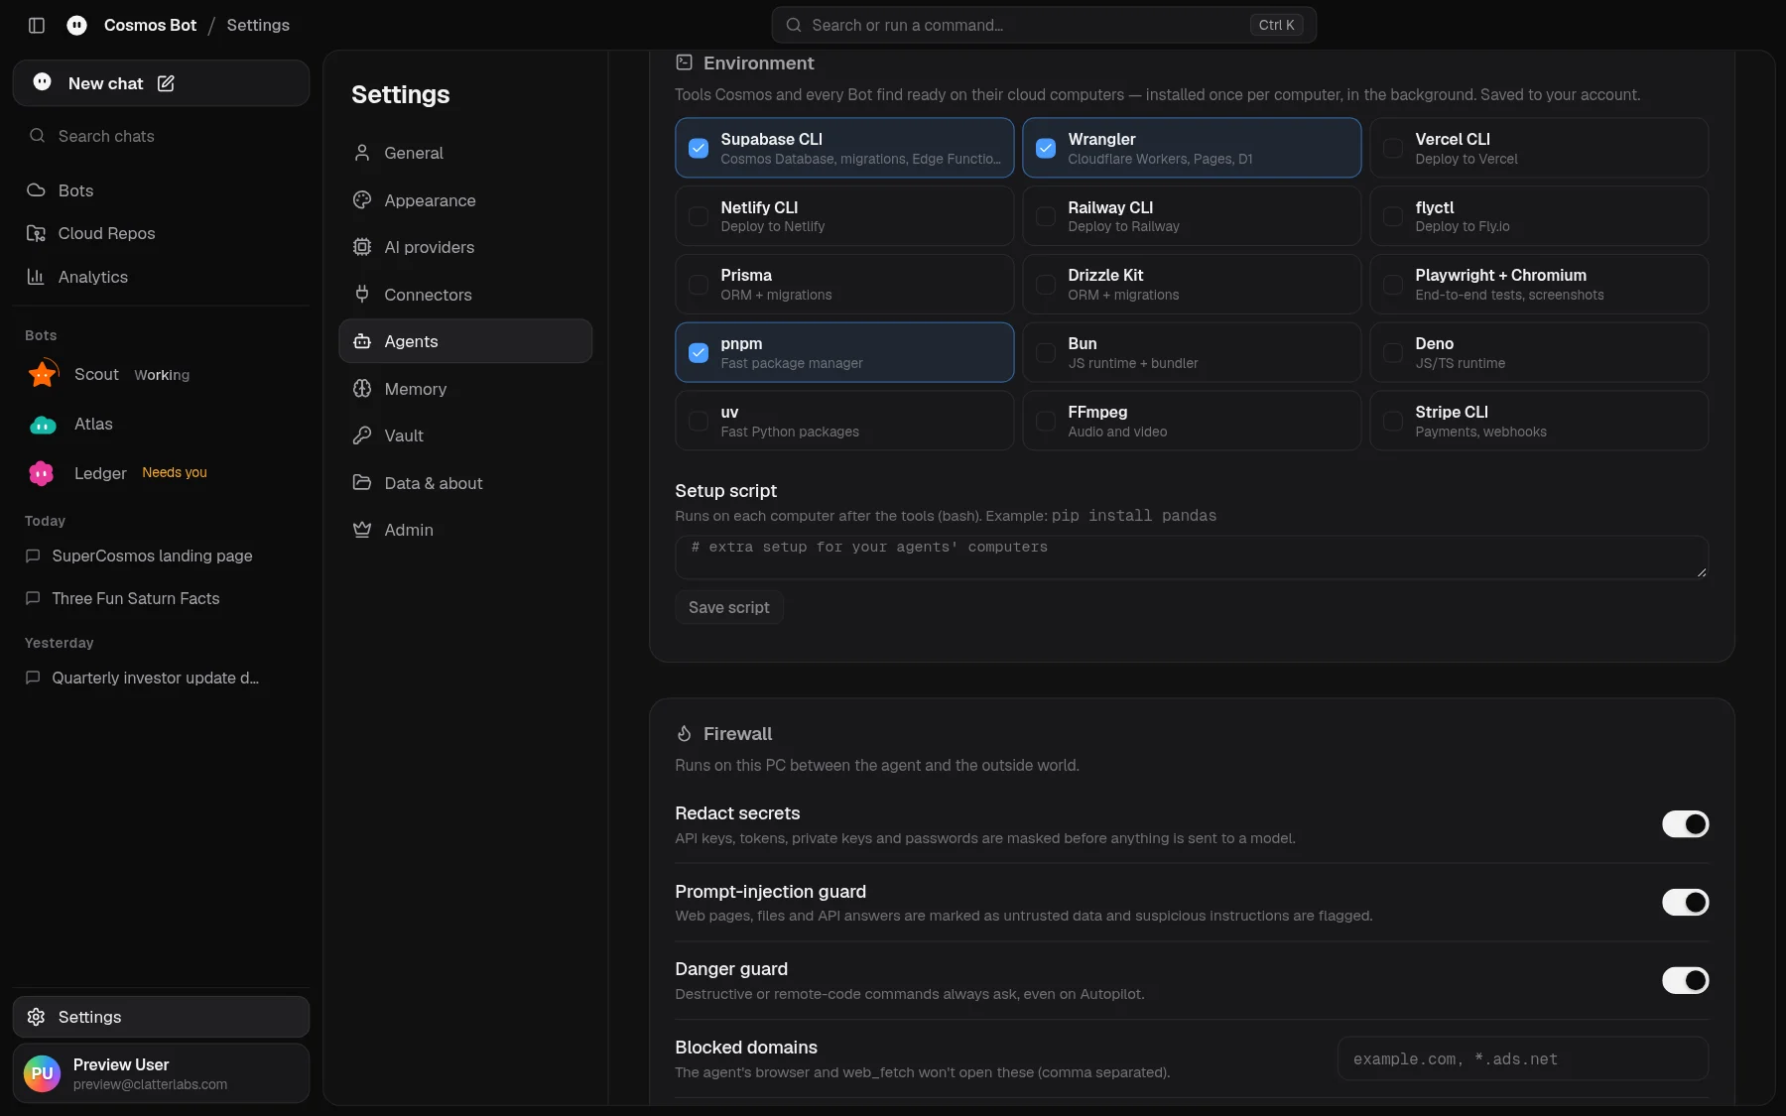The image size is (1786, 1116).
Task: Click the Cloud Repos icon
Action: (36, 233)
